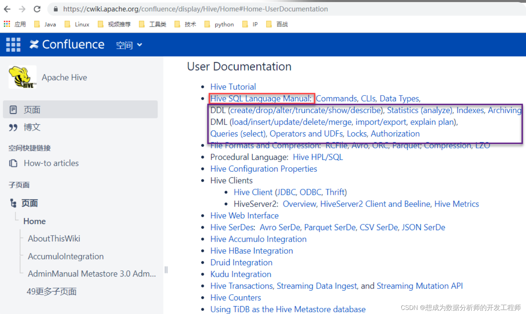The image size is (526, 314).
Task: Open the Druid Integration link
Action: click(x=242, y=263)
